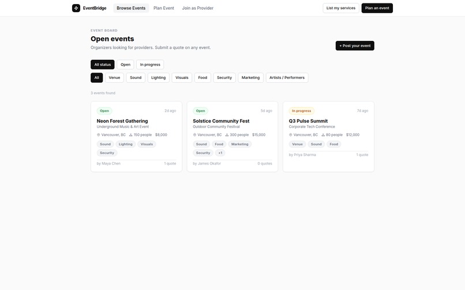Screen dimensions: 465x290
Task: Open the Browse Events nav tab
Action: (131, 8)
